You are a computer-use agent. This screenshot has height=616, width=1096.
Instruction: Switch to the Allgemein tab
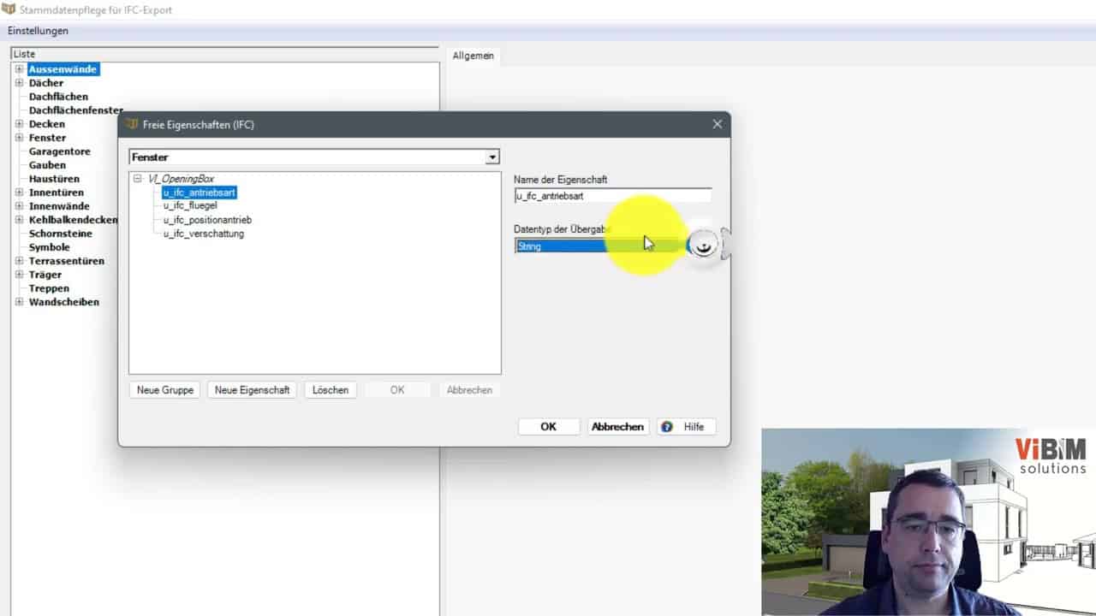click(474, 56)
